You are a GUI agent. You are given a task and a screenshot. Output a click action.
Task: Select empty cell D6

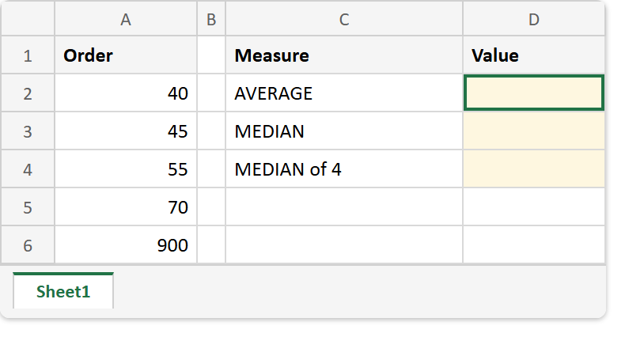coord(533,244)
